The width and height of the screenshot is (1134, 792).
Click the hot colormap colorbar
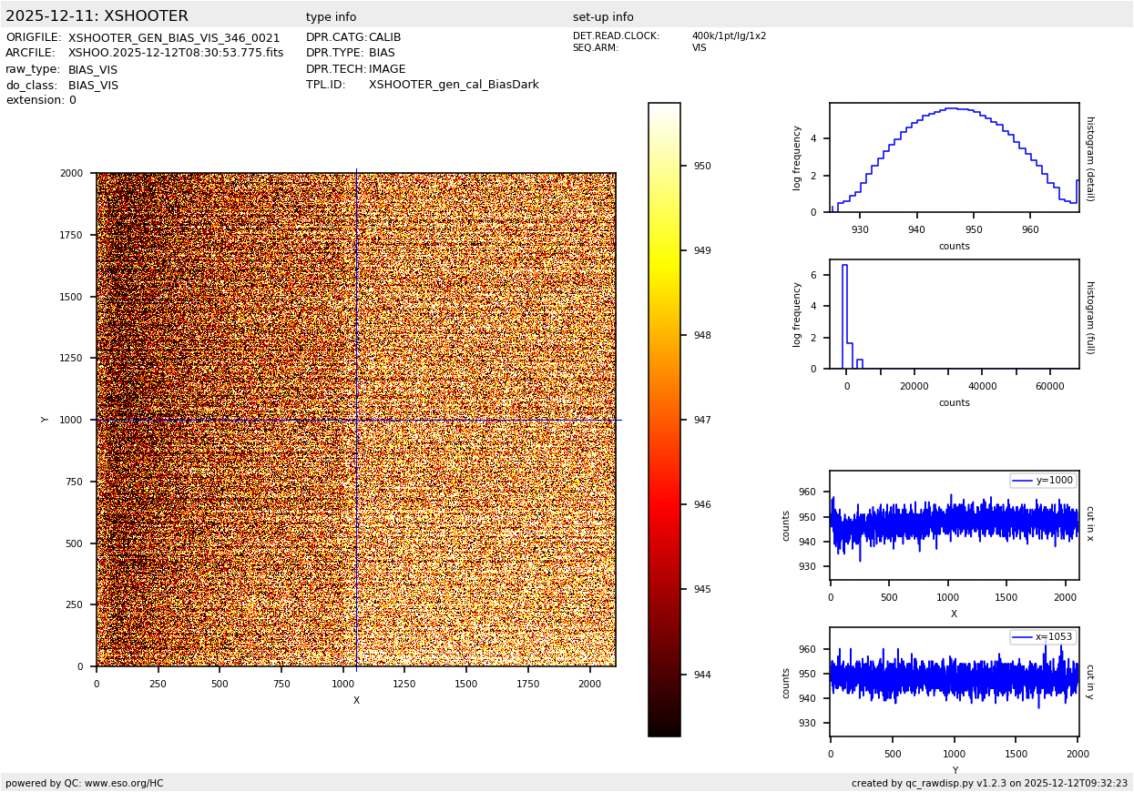(x=664, y=419)
